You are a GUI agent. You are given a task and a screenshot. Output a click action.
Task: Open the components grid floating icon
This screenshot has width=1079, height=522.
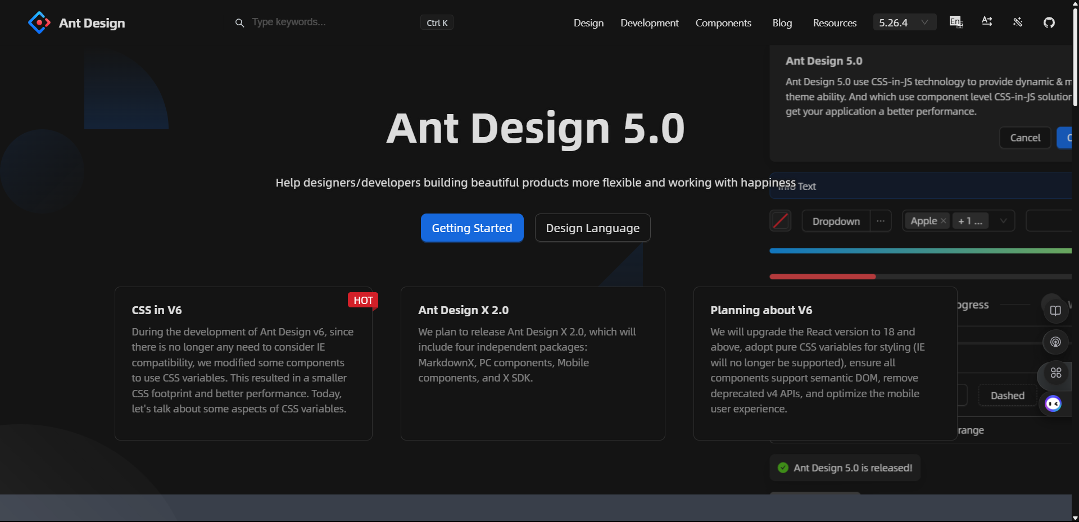click(x=1056, y=373)
